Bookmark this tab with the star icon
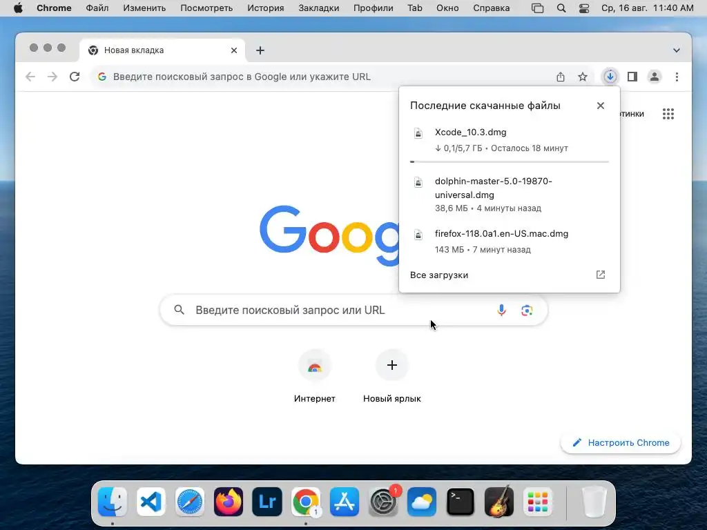This screenshot has width=707, height=530. point(583,77)
